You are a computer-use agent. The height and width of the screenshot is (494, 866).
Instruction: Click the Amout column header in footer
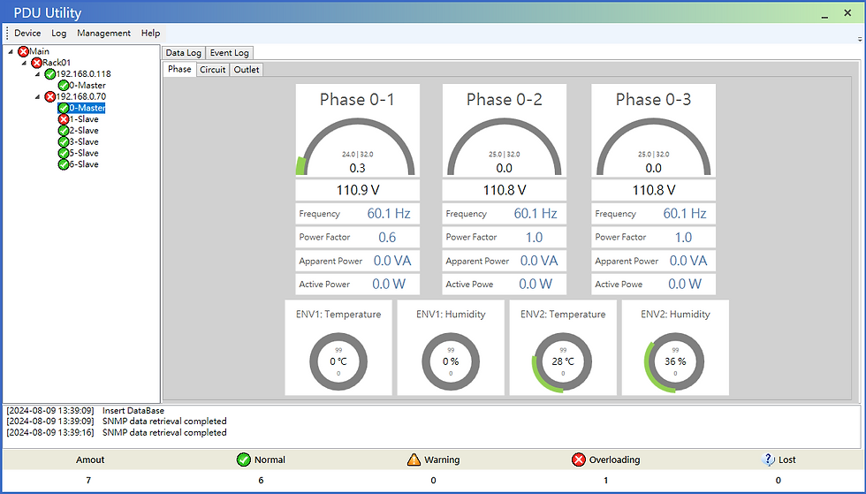[x=90, y=460]
